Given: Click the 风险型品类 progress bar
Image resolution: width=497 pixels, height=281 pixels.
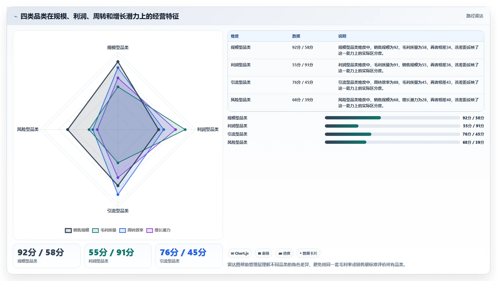Looking at the screenshot, I should (392, 142).
